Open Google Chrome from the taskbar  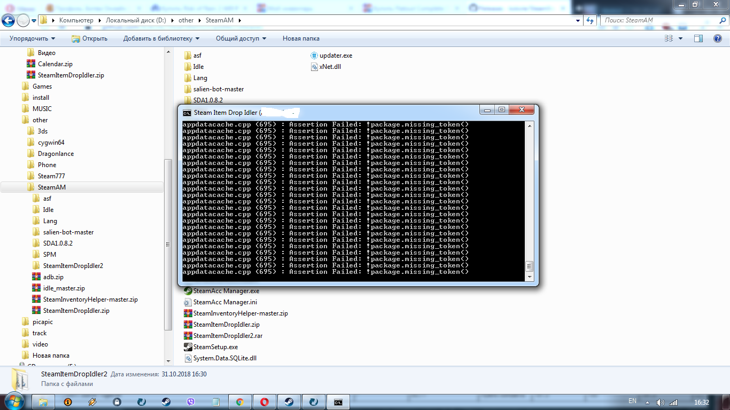pos(240,402)
